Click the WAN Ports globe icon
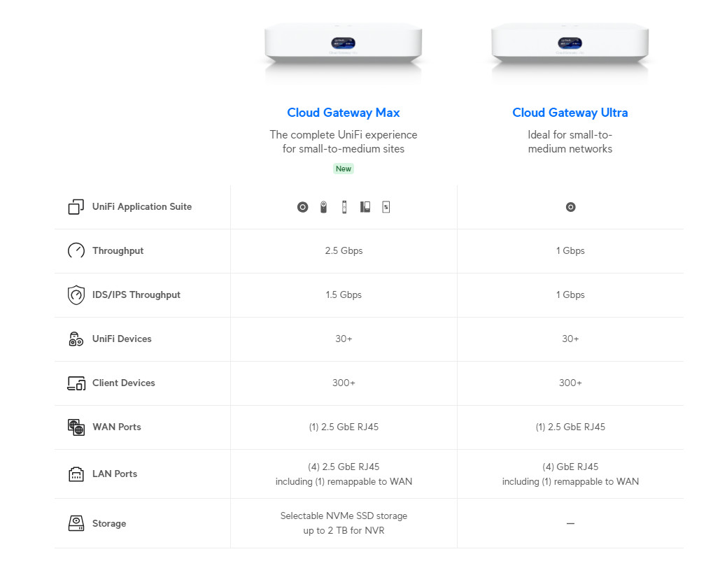The height and width of the screenshot is (561, 713). tap(76, 427)
